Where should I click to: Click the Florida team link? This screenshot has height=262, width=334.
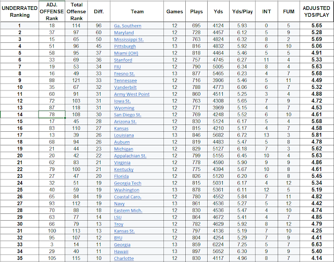(121, 176)
